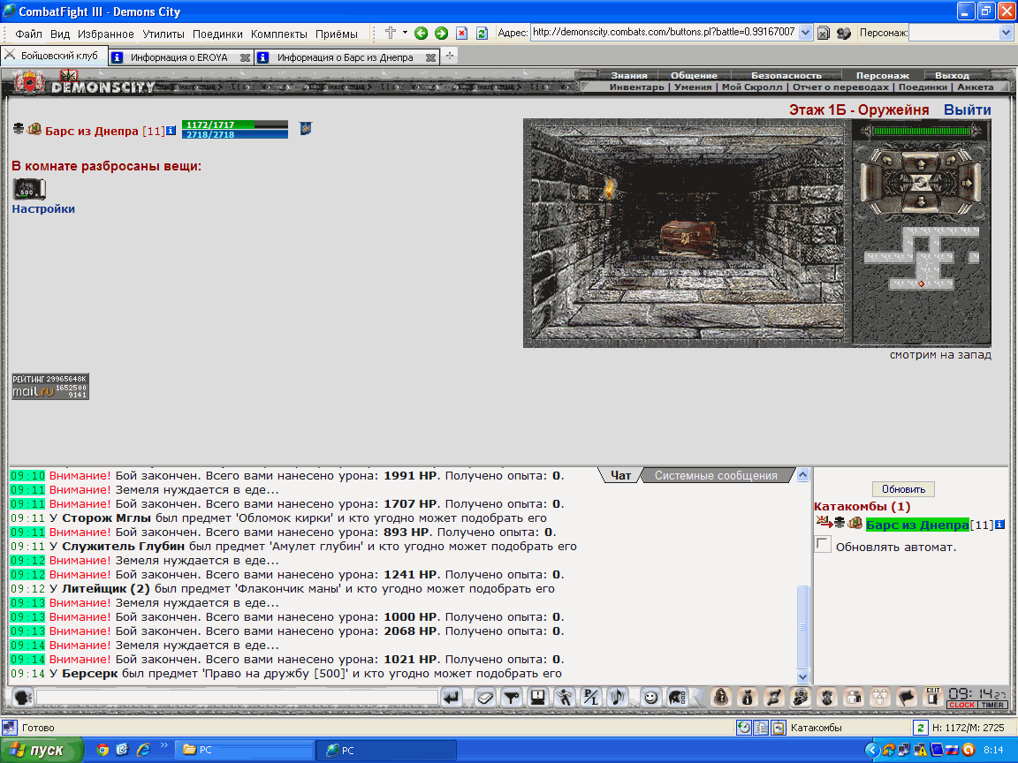
Task: Switch to the Чат tab
Action: 620,476
